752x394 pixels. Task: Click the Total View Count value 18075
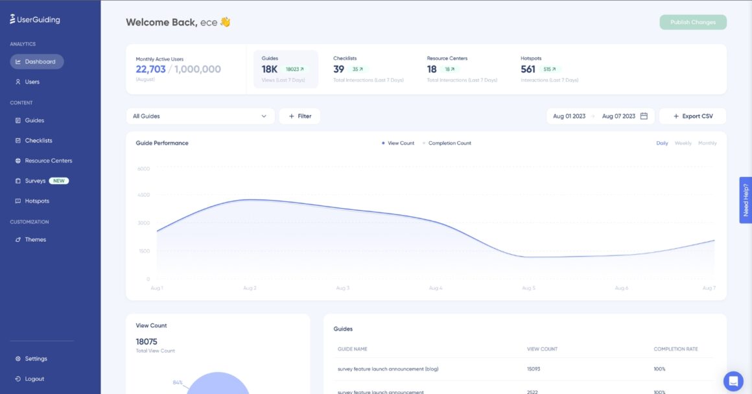coord(147,342)
